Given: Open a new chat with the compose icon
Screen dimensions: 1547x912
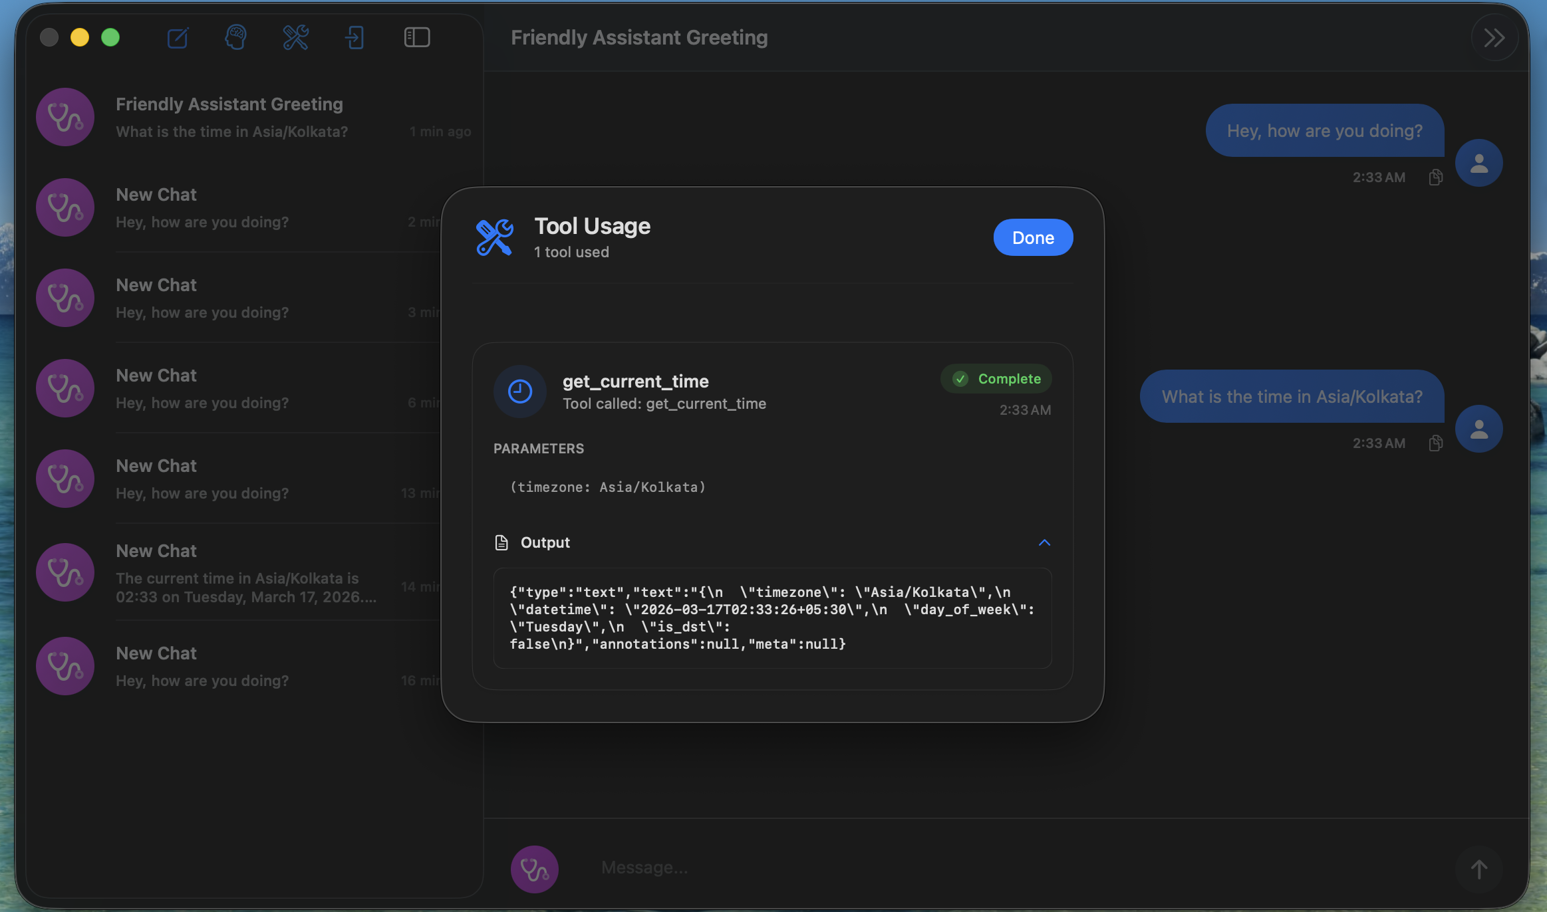Looking at the screenshot, I should [x=177, y=38].
